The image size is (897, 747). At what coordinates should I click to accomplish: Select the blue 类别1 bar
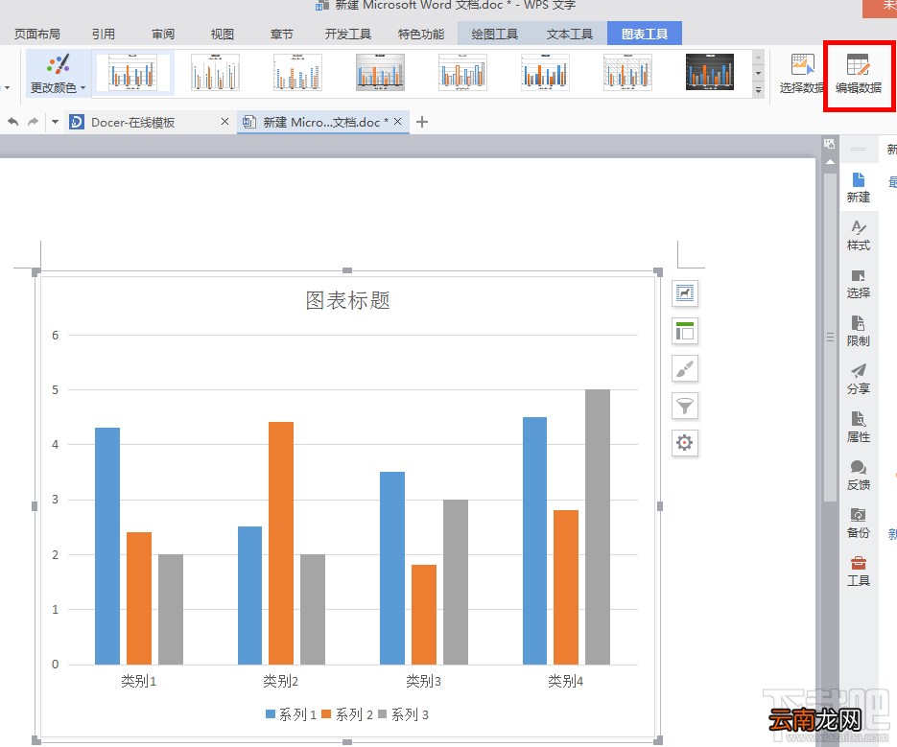click(x=107, y=547)
